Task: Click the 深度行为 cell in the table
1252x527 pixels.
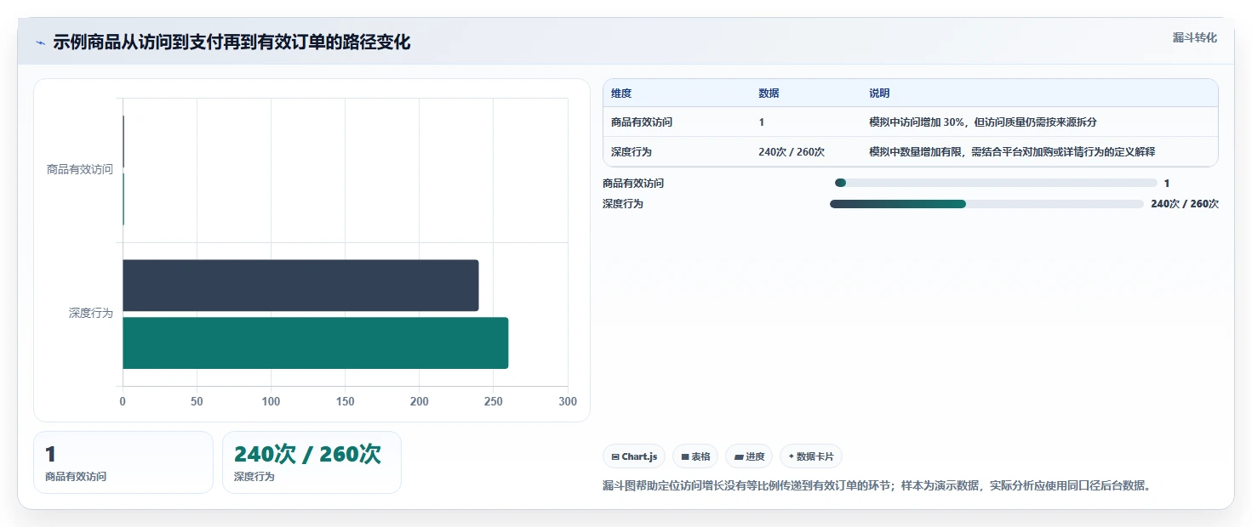Action: point(632,152)
